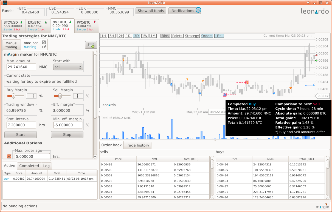Click the NMC funds value 39.363899
Image resolution: width=332 pixels, height=212 pixels.
tap(119, 12)
